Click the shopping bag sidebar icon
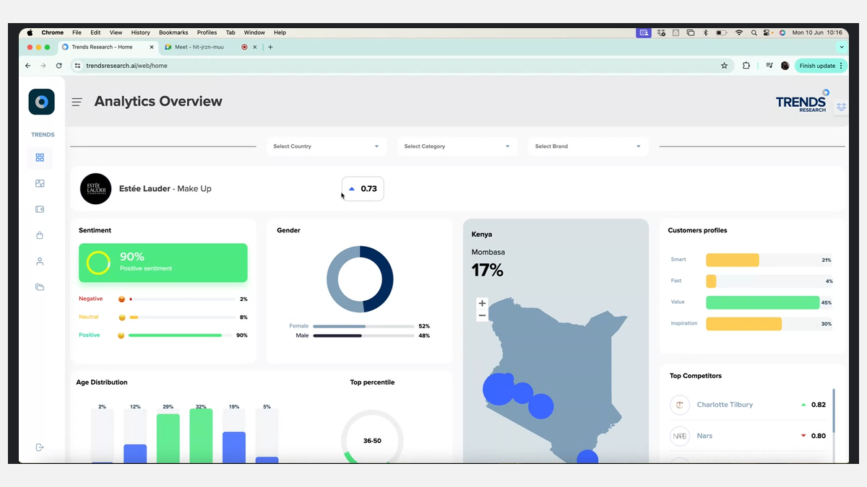Viewport: 867px width, 487px height. [x=40, y=235]
